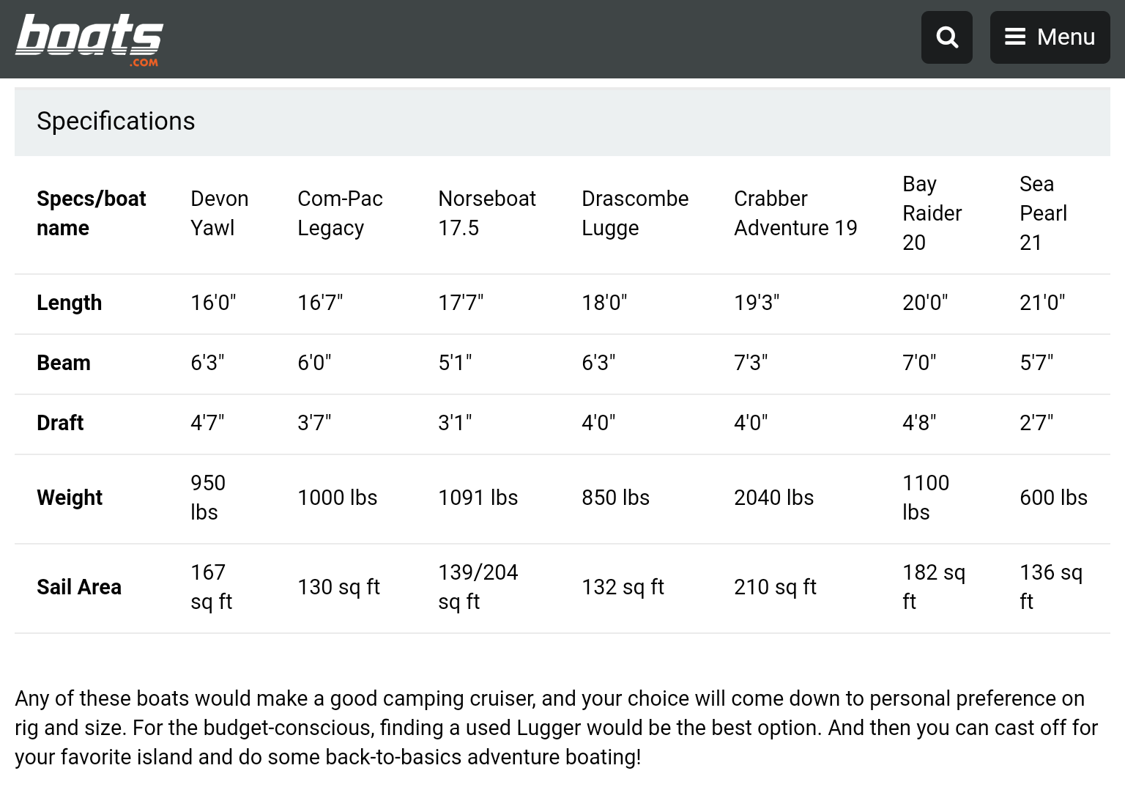Click the Drascombe Lugge header cell
The width and height of the screenshot is (1125, 790).
(x=635, y=213)
